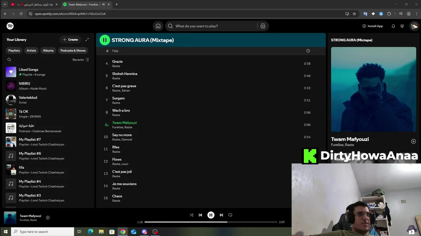Open Tá OK single in library
The width and height of the screenshot is (421, 236).
[48, 114]
